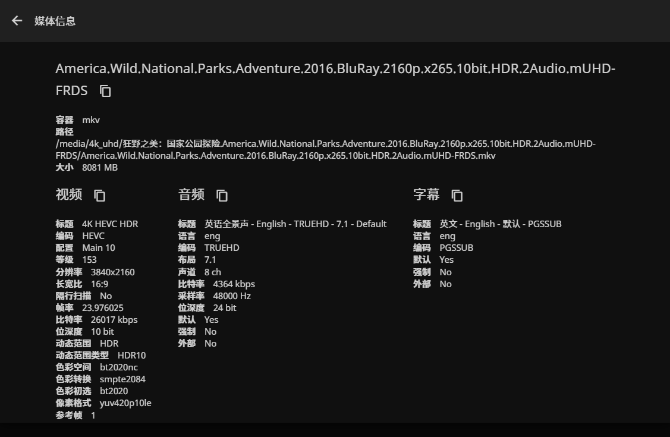670x437 pixels.
Task: Click the 3840x2160 resolution value
Action: click(112, 272)
